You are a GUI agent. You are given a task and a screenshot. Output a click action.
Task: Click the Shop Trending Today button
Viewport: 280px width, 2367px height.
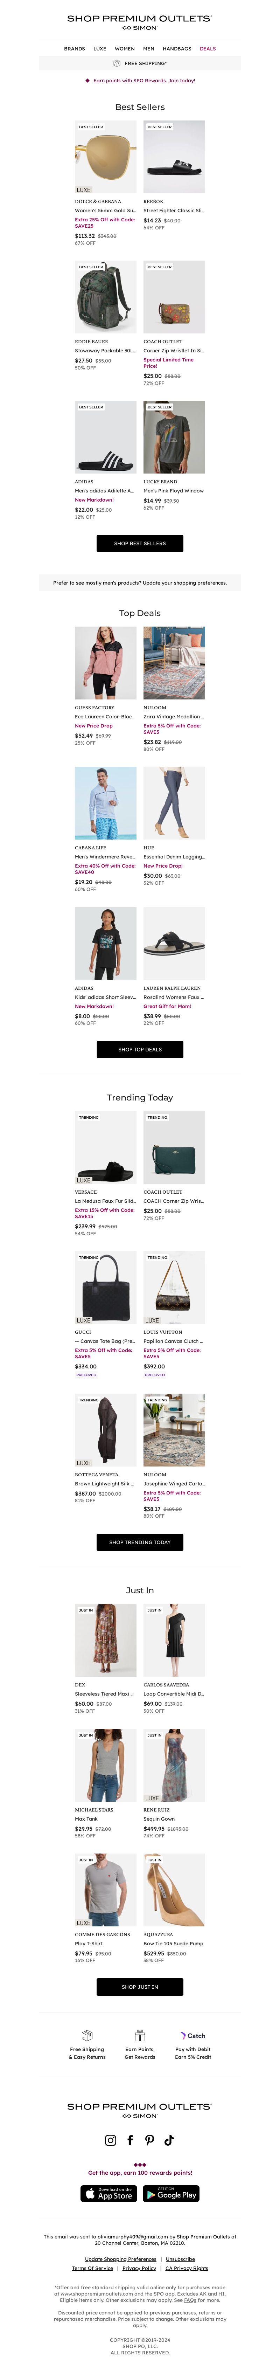pyautogui.click(x=140, y=1542)
